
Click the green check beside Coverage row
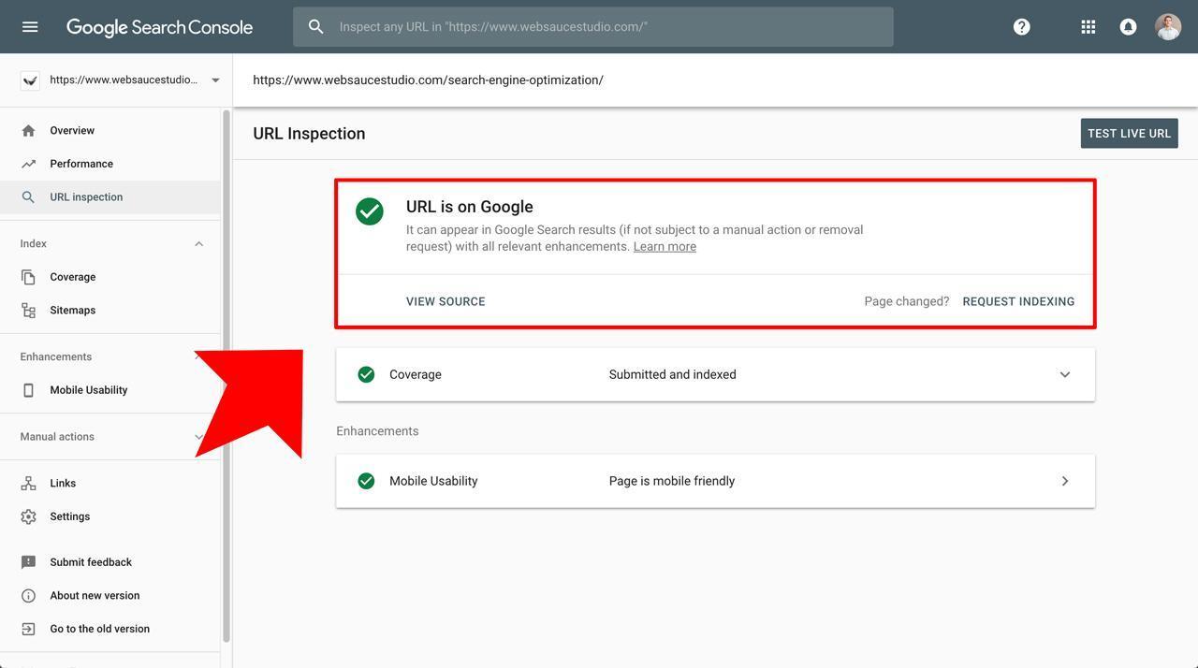pos(366,374)
